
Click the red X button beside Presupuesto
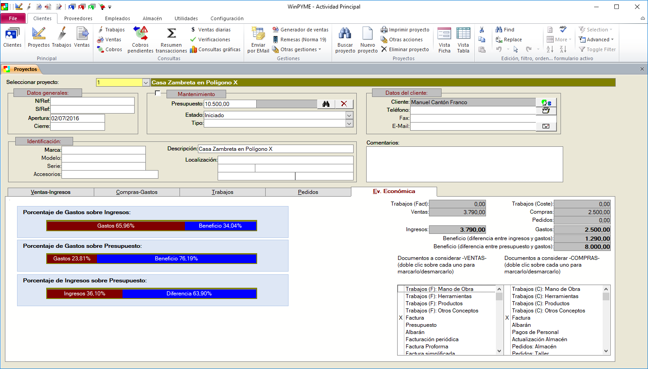344,104
